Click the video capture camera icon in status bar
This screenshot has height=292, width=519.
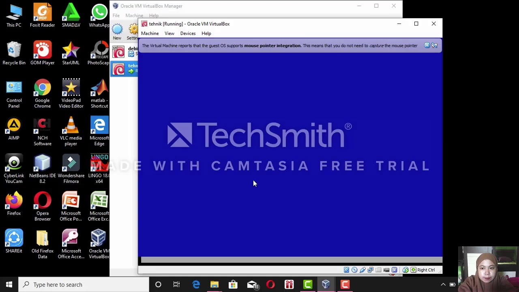pyautogui.click(x=386, y=270)
